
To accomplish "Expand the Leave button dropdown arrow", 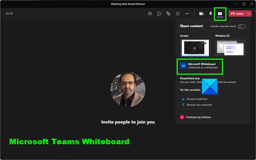I will [249, 14].
